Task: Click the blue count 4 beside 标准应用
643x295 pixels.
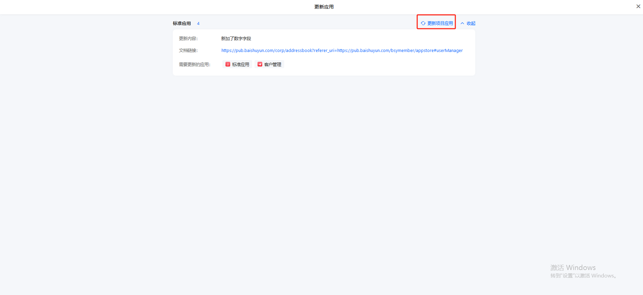Action: click(x=198, y=23)
